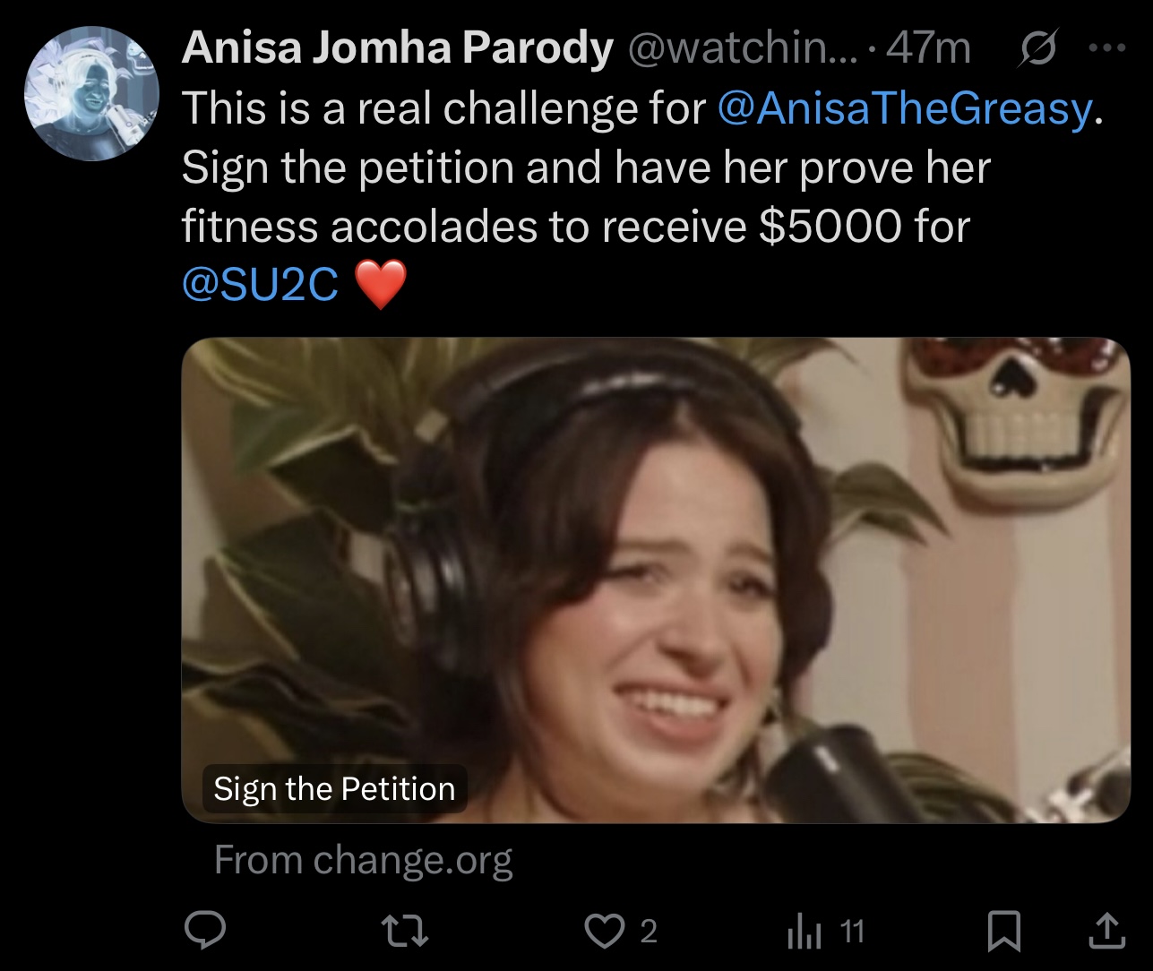Tap the repost arrows icon
The height and width of the screenshot is (971, 1153).
coord(405,931)
